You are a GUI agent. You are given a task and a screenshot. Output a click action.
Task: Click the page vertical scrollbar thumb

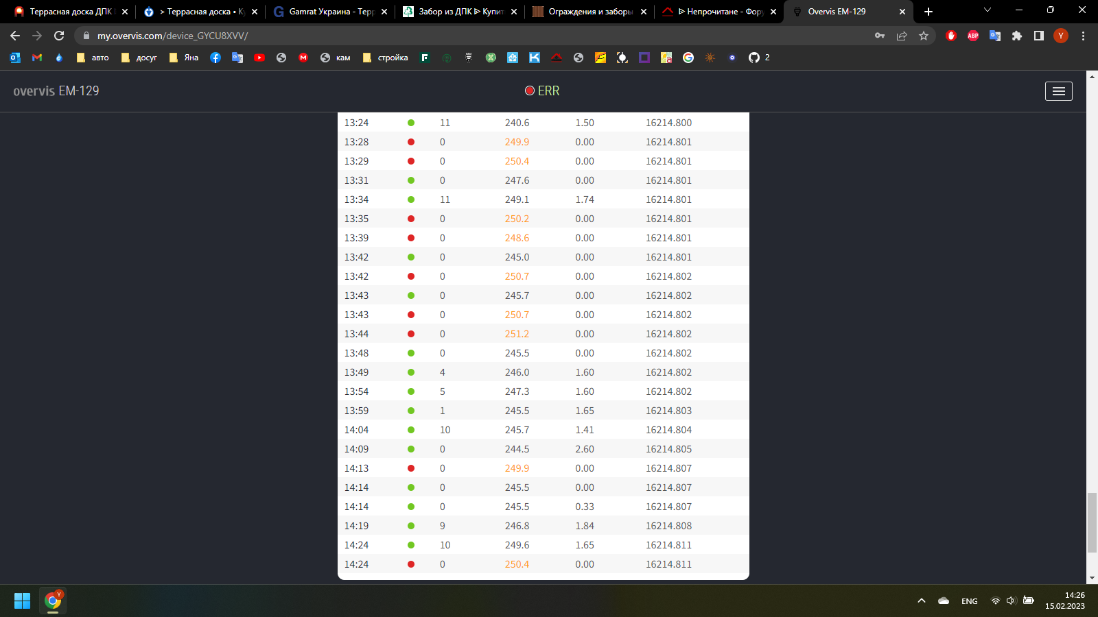coord(1093,522)
